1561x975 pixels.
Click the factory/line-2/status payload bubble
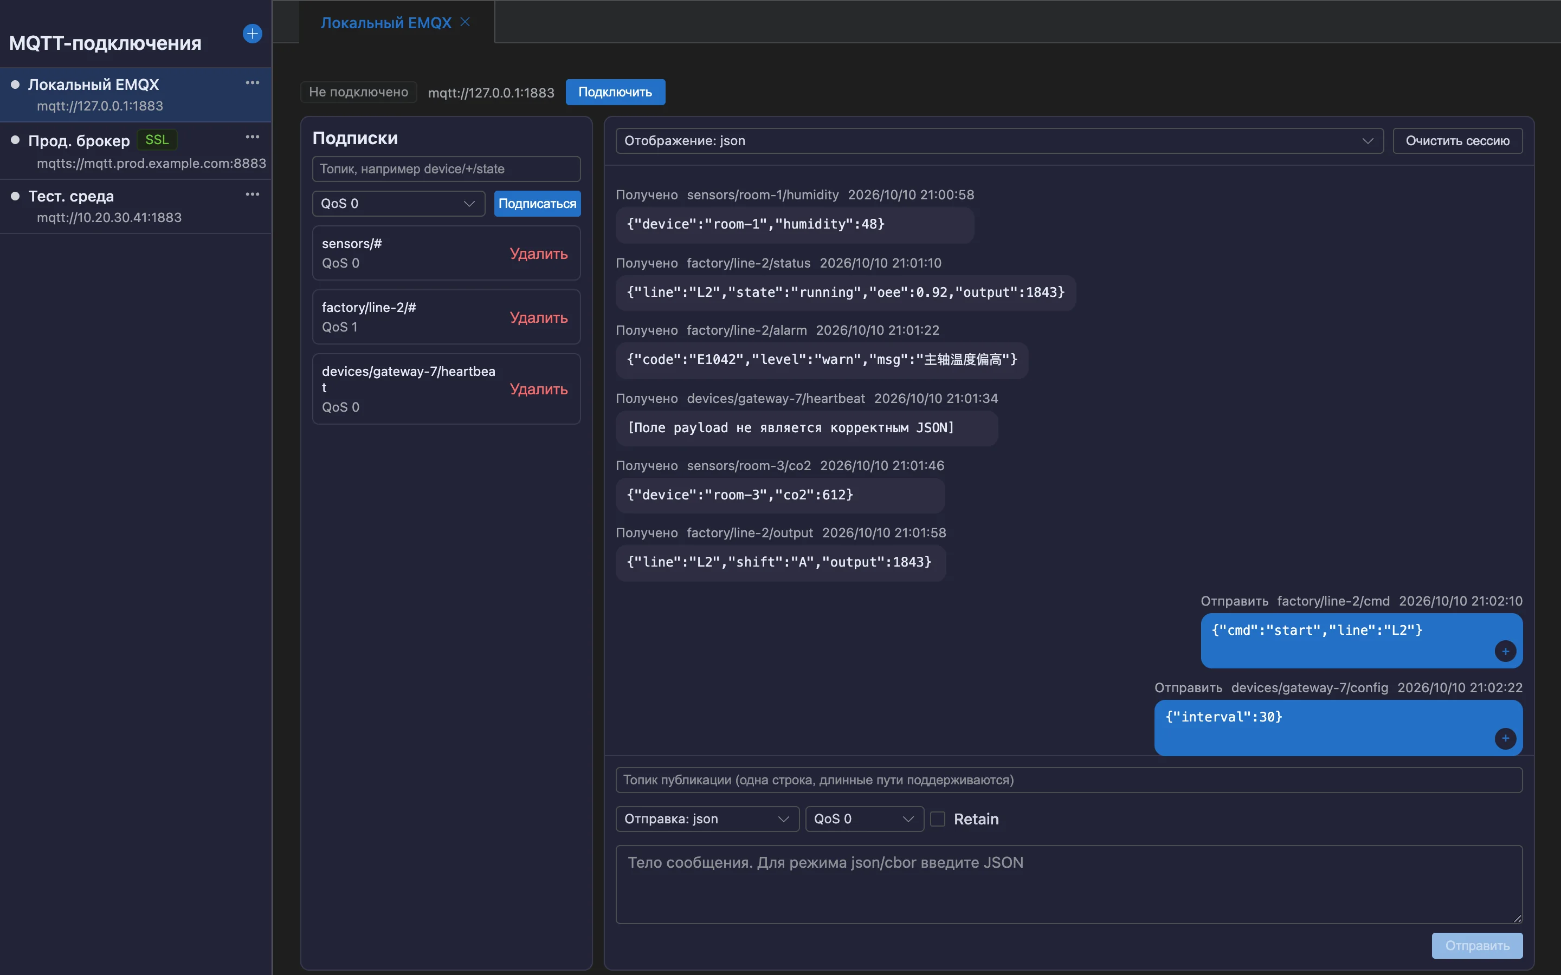point(845,292)
